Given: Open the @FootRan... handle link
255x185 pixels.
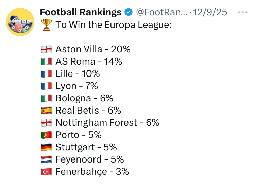Looking at the screenshot, I should (161, 12).
